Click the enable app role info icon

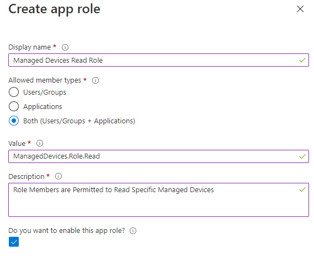[x=133, y=231]
